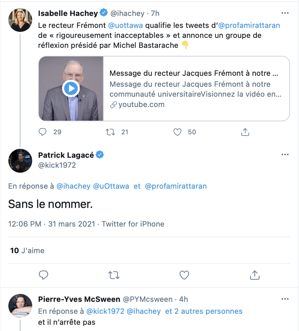Like Patrick Lagacé's 'Sans le nommer' tweet
Viewport: 299px width, 331px height.
click(x=184, y=275)
